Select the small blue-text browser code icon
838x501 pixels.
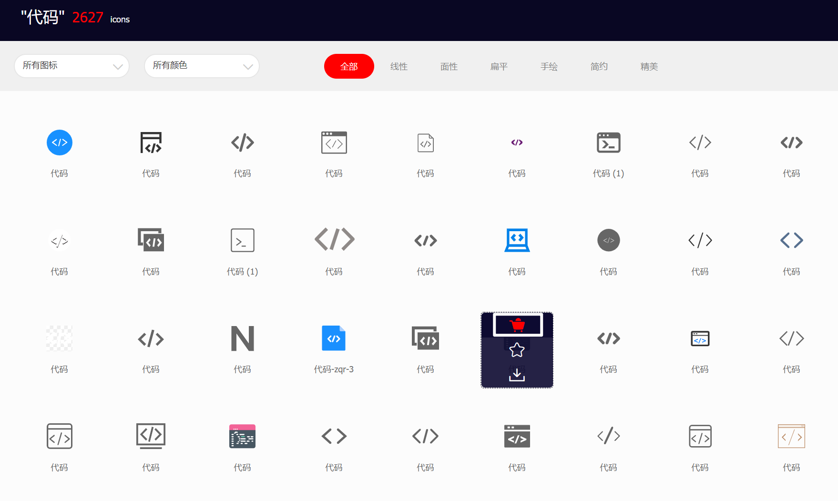700,338
